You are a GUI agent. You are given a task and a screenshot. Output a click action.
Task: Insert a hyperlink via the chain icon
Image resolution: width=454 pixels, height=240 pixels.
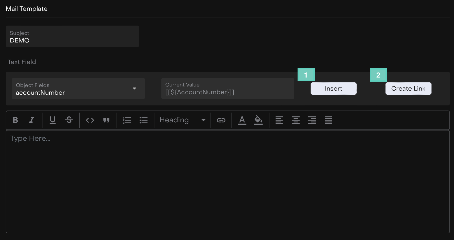click(x=221, y=120)
